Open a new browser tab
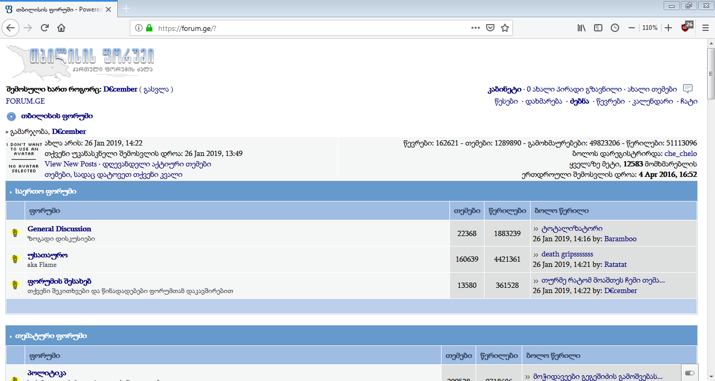 (x=126, y=8)
